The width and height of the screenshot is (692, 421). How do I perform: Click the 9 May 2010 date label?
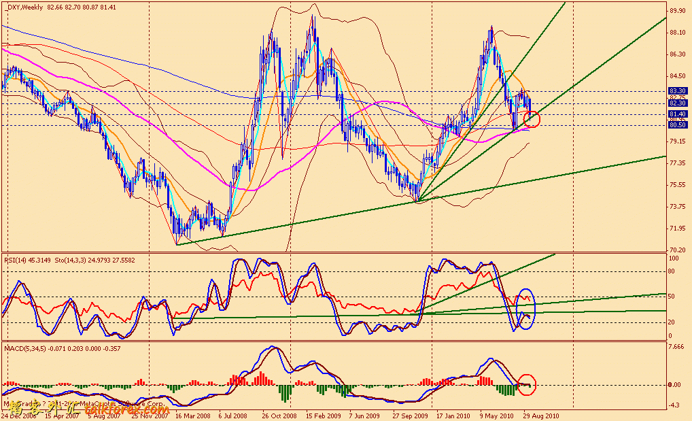pos(496,416)
